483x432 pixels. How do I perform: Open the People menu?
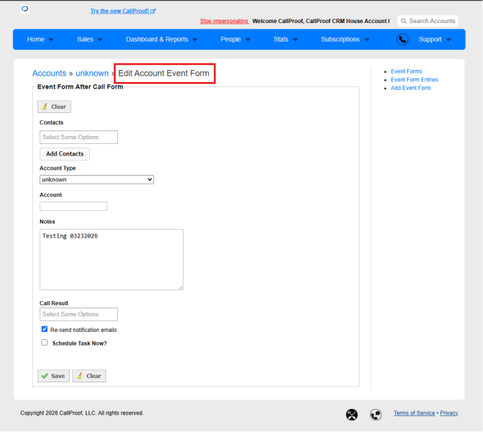230,40
